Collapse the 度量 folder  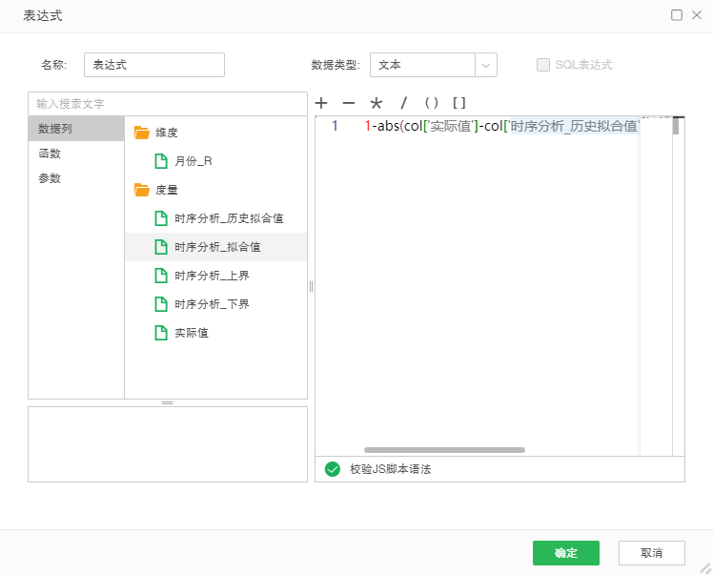(x=142, y=190)
